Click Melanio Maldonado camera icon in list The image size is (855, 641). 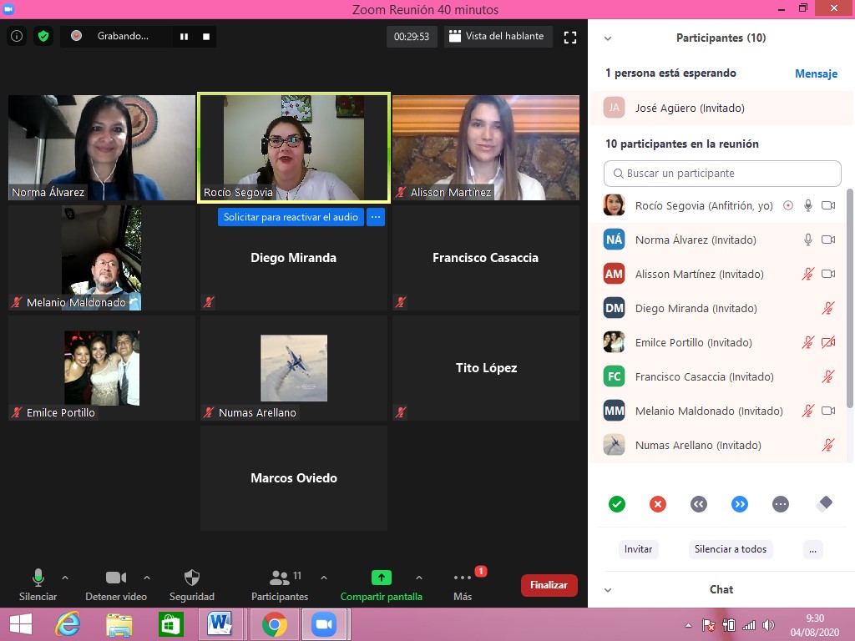[828, 411]
